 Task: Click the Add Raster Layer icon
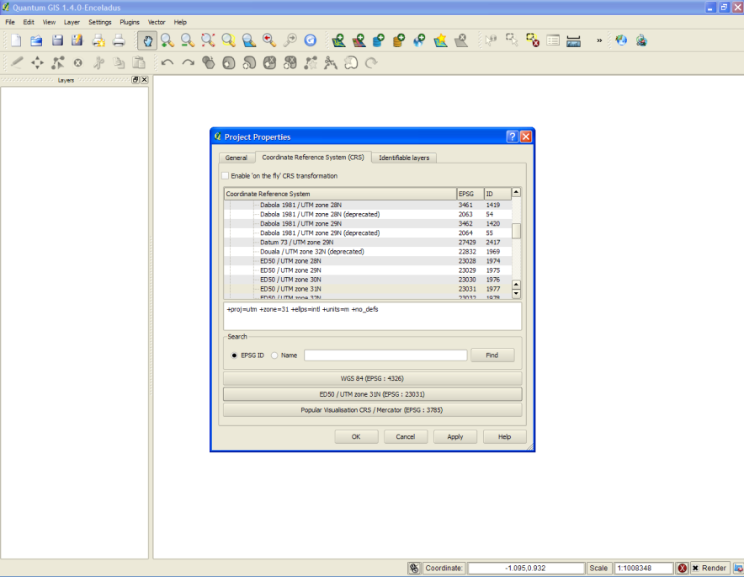pos(359,40)
